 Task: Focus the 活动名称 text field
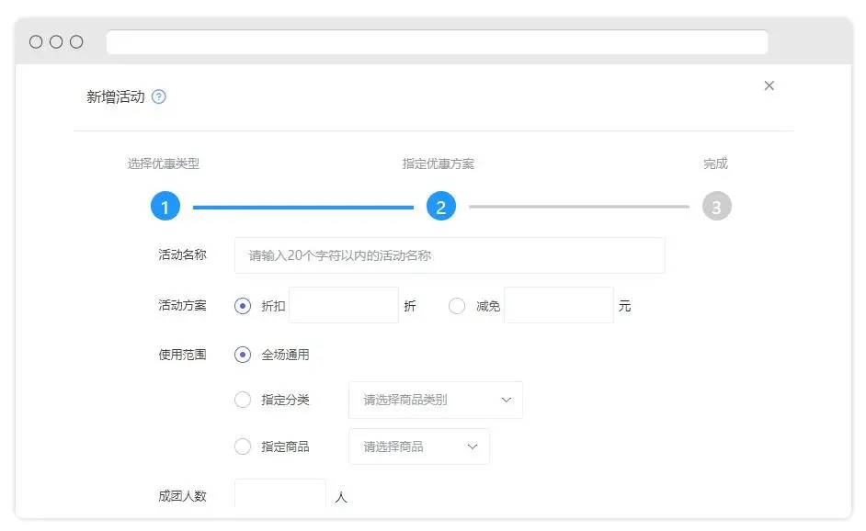450,255
